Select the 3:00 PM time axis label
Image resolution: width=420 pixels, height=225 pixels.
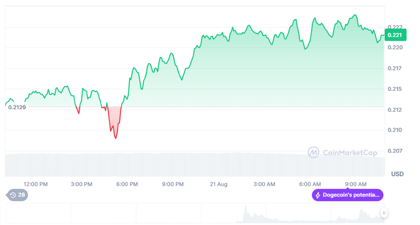click(81, 184)
